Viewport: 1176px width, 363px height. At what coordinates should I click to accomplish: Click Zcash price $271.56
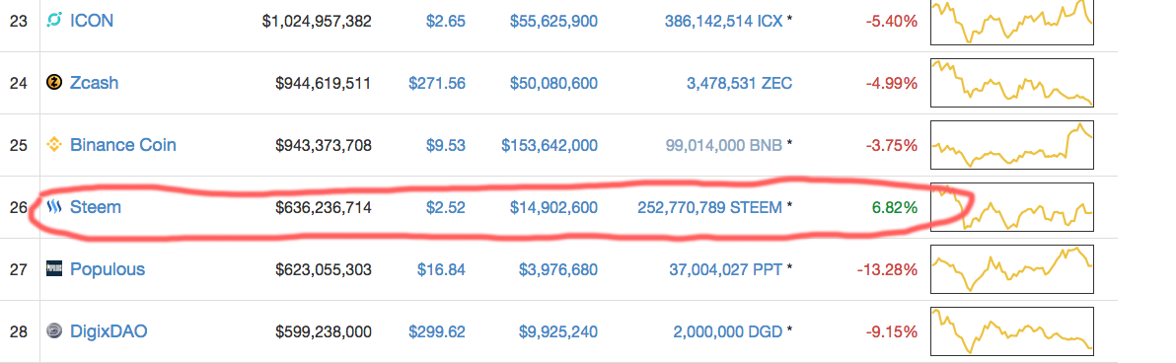click(x=436, y=83)
